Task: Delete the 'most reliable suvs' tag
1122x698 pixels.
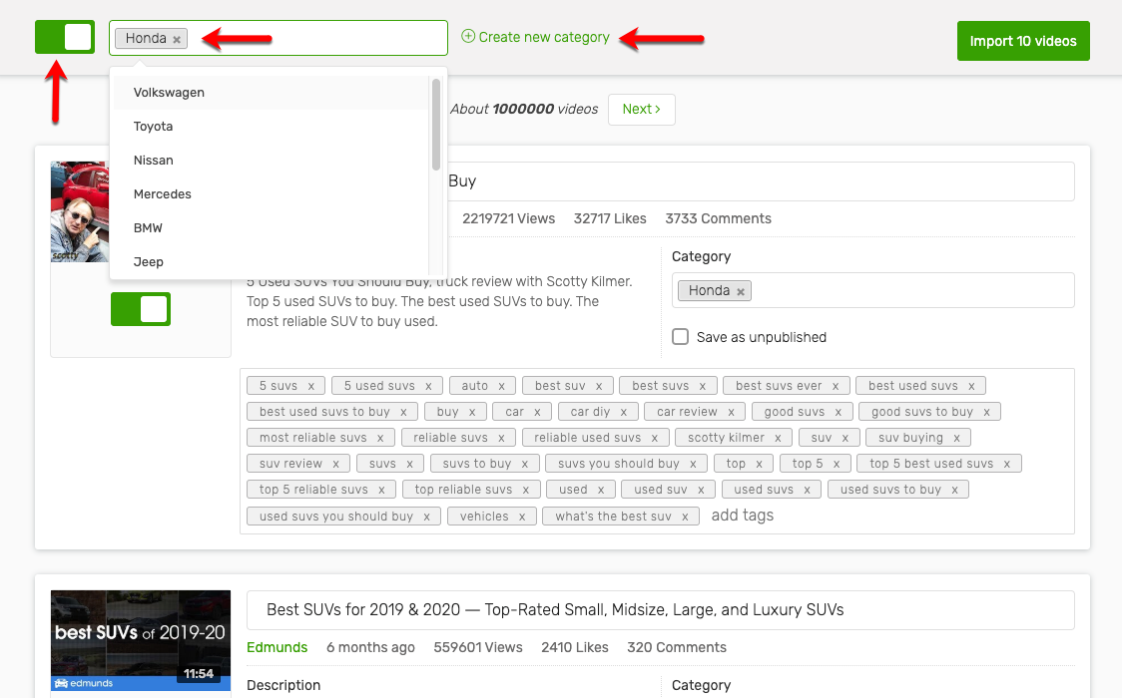Action: (380, 437)
